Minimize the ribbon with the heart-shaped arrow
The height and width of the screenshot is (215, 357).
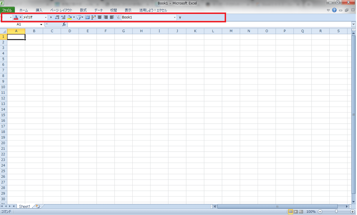click(x=328, y=10)
